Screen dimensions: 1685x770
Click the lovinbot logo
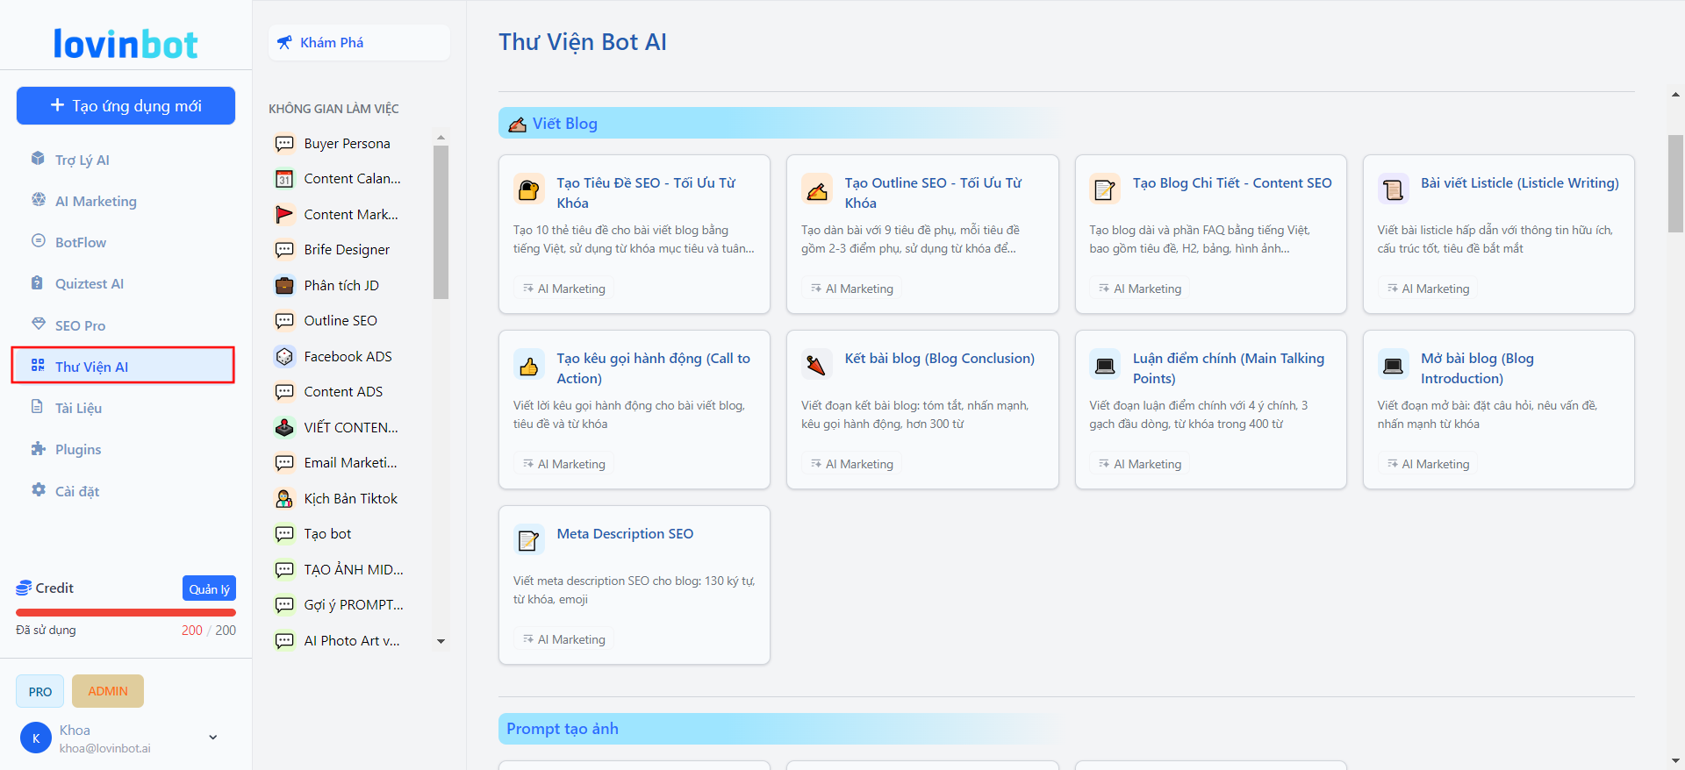125,44
